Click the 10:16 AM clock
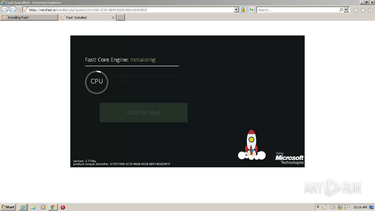This screenshot has height=211, width=375. click(x=360, y=207)
